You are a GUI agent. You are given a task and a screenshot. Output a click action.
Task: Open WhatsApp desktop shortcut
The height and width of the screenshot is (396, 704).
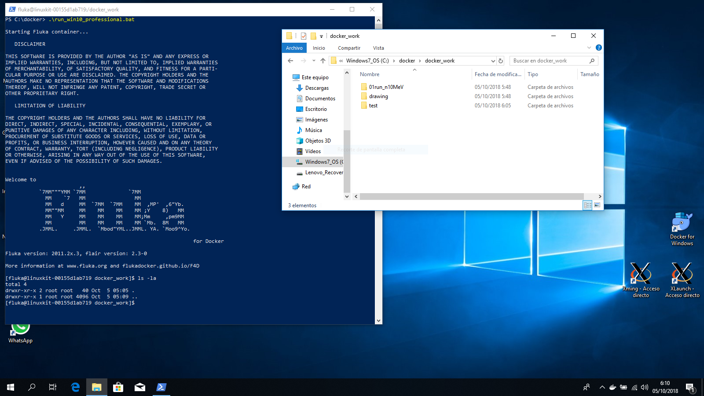[x=20, y=334]
